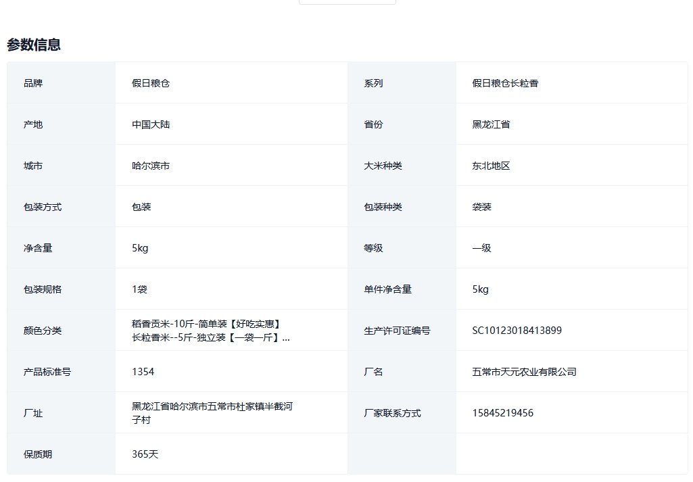Click the 等级 label
Viewport: 693px width, 482px height.
tap(373, 248)
